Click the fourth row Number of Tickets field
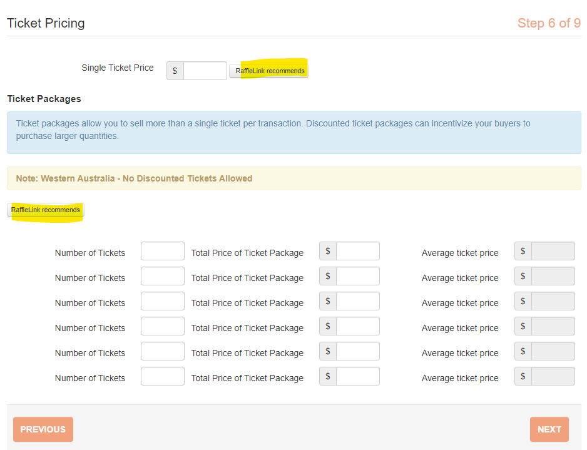Image resolution: width=587 pixels, height=450 pixels. 162,327
